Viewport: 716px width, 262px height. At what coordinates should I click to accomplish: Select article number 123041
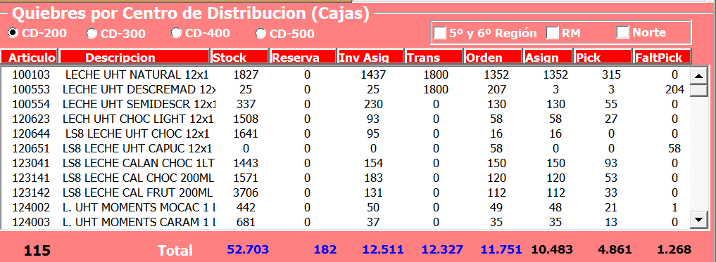coord(31,163)
